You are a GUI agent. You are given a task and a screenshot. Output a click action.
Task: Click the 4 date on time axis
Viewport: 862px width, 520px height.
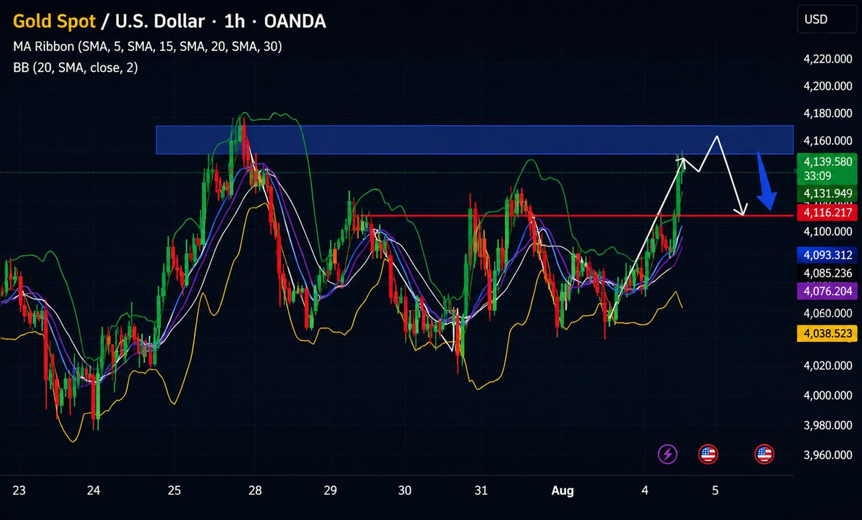[x=646, y=491]
